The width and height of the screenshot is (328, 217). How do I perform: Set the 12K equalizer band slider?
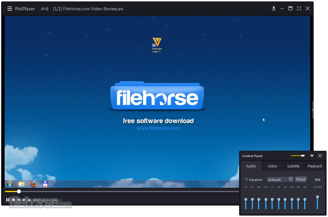pos(292,200)
